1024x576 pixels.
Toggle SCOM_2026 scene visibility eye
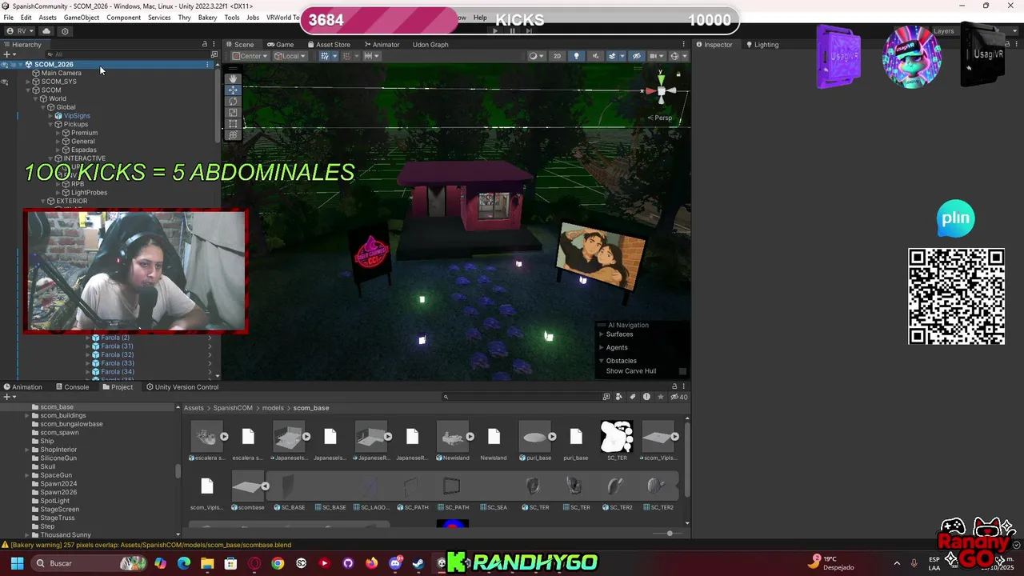[x=5, y=64]
